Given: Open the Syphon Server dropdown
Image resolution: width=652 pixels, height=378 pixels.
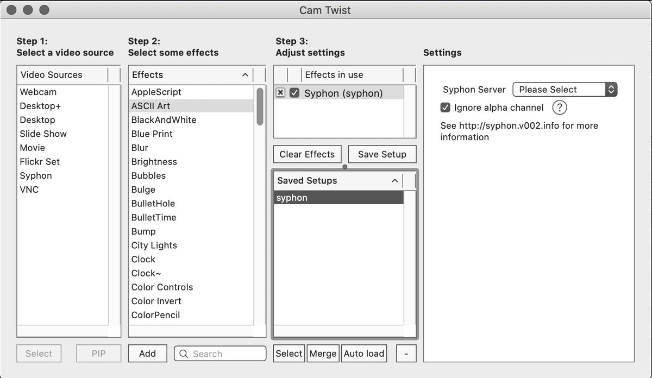Looking at the screenshot, I should (565, 90).
